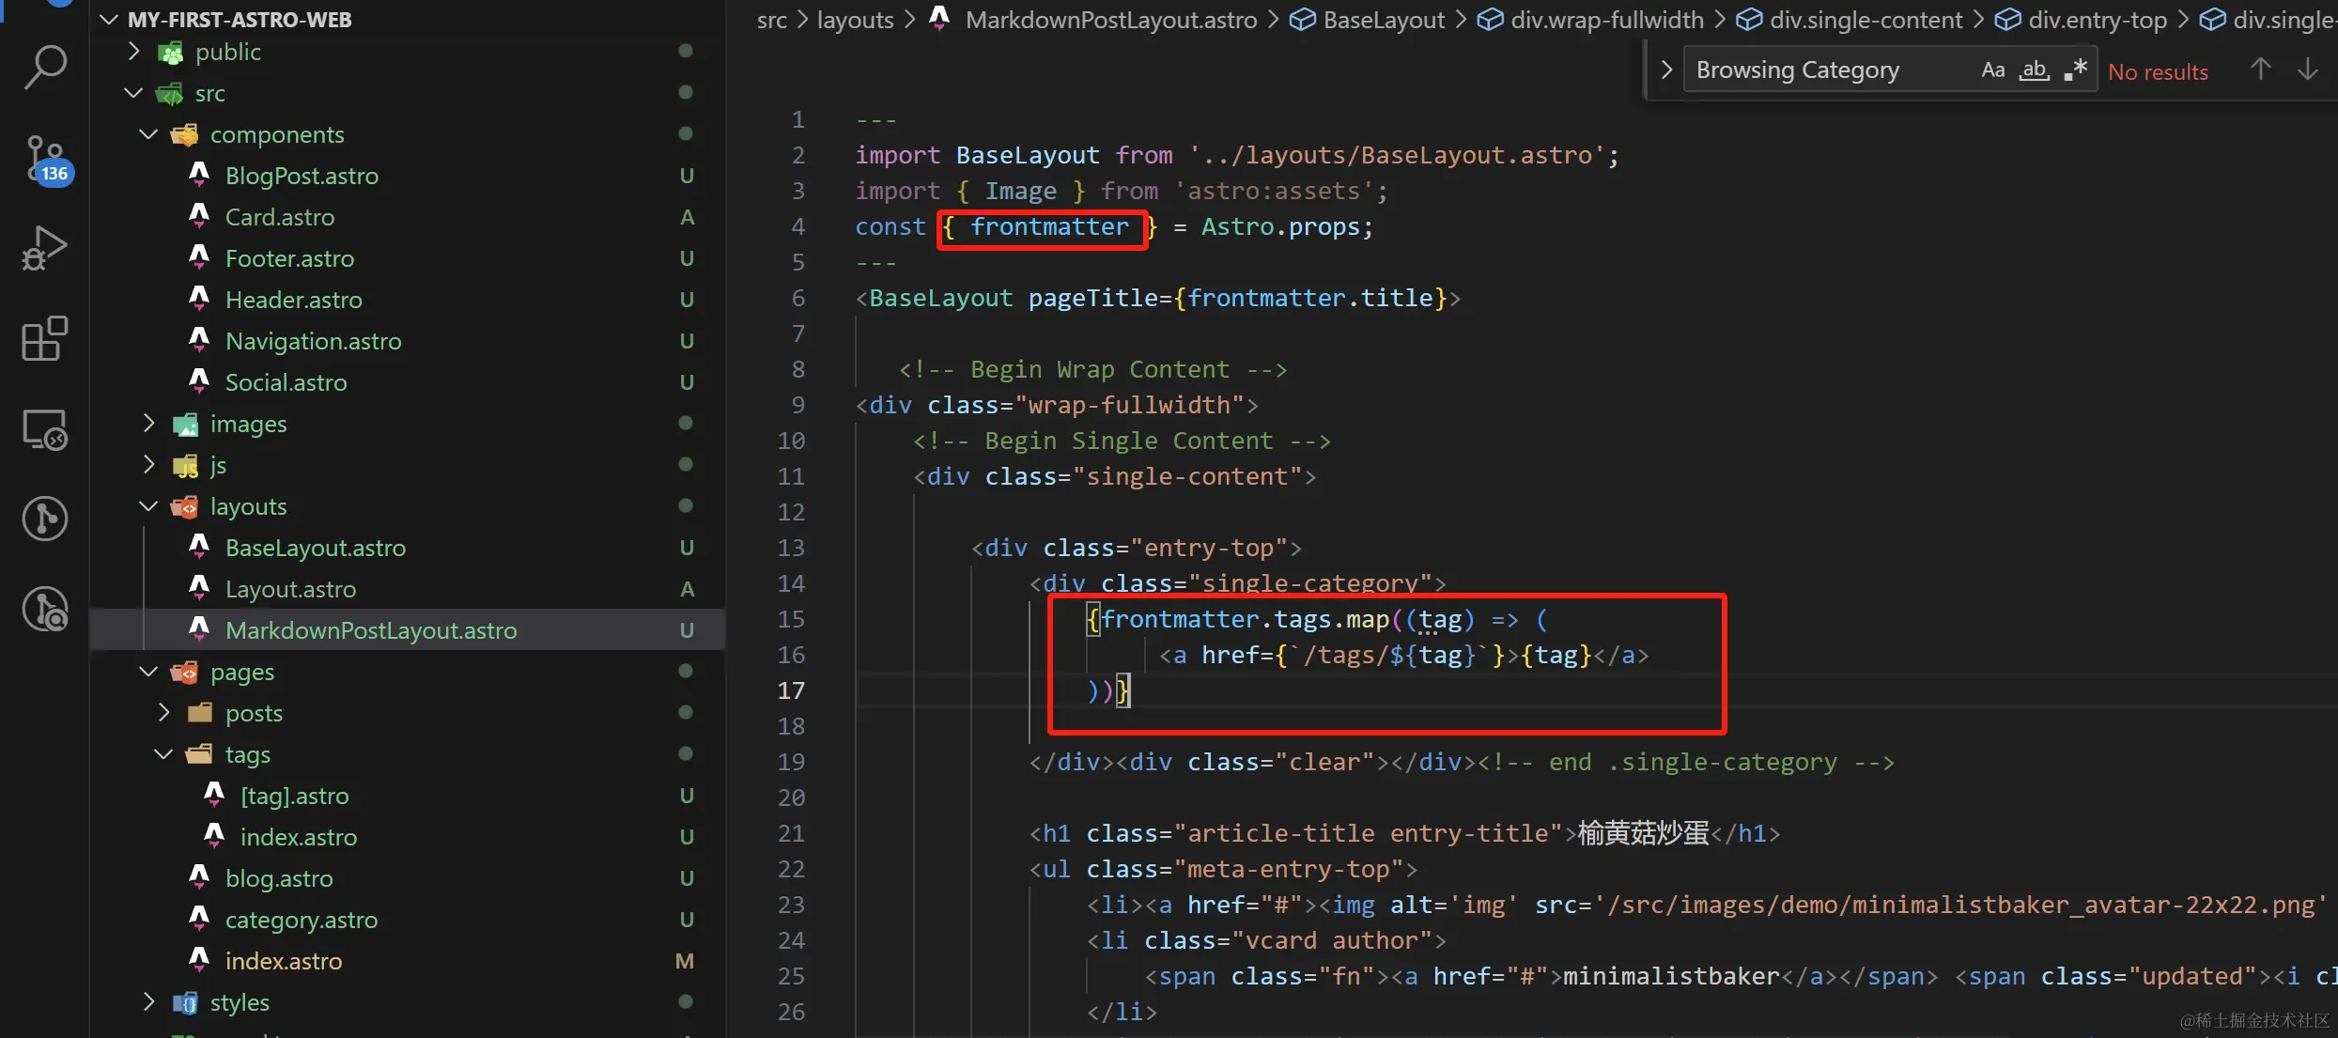Image resolution: width=2338 pixels, height=1038 pixels.
Task: Open the Extensions view
Action: point(44,338)
